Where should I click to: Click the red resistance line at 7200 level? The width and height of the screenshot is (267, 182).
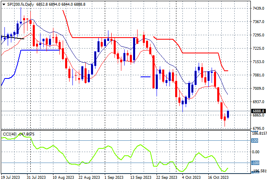click(200, 53)
